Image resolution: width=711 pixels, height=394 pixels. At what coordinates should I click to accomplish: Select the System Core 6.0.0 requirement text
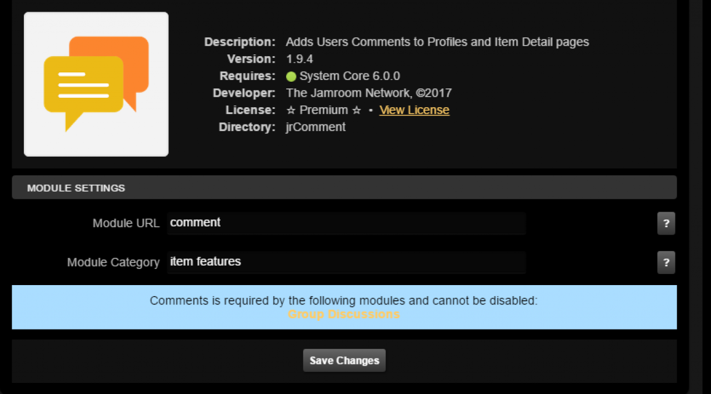350,76
